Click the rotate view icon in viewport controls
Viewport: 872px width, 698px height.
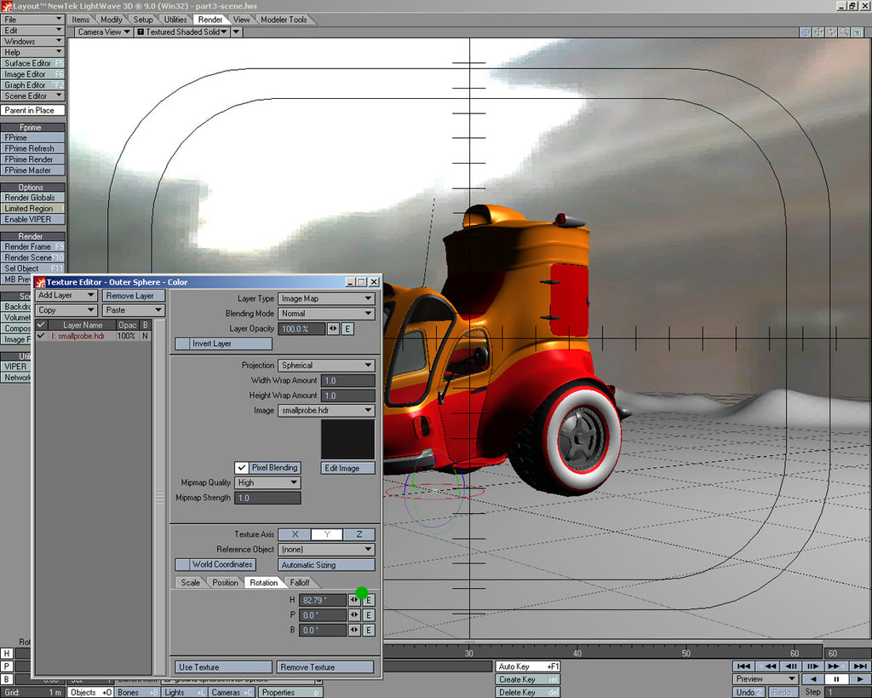831,32
